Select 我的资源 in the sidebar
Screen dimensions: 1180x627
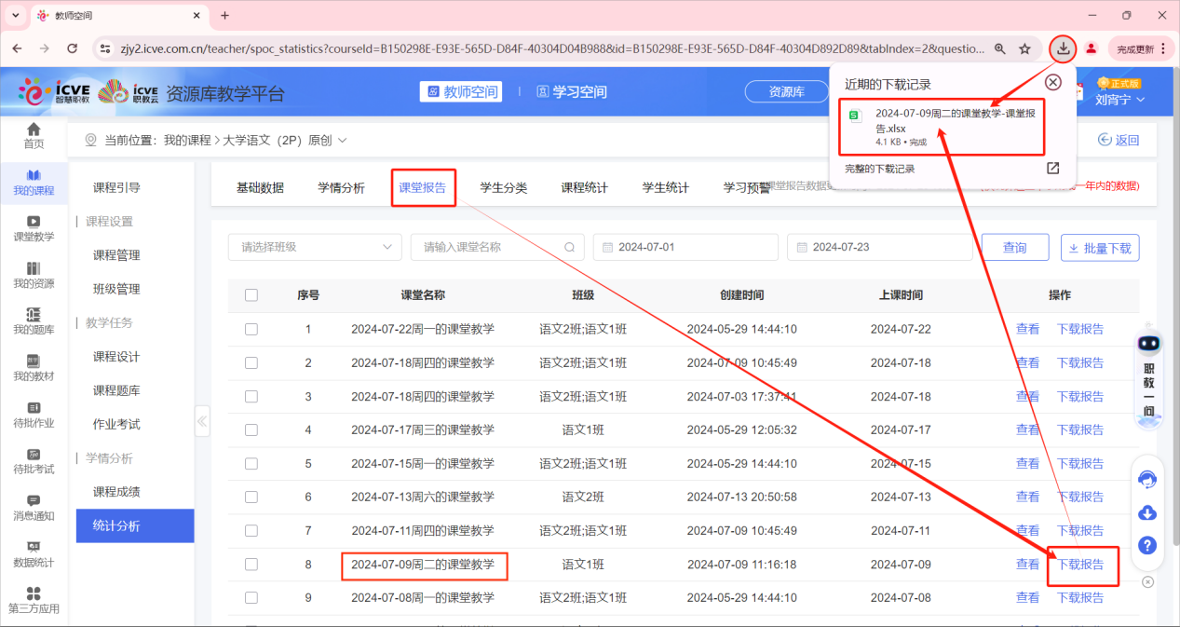click(34, 273)
